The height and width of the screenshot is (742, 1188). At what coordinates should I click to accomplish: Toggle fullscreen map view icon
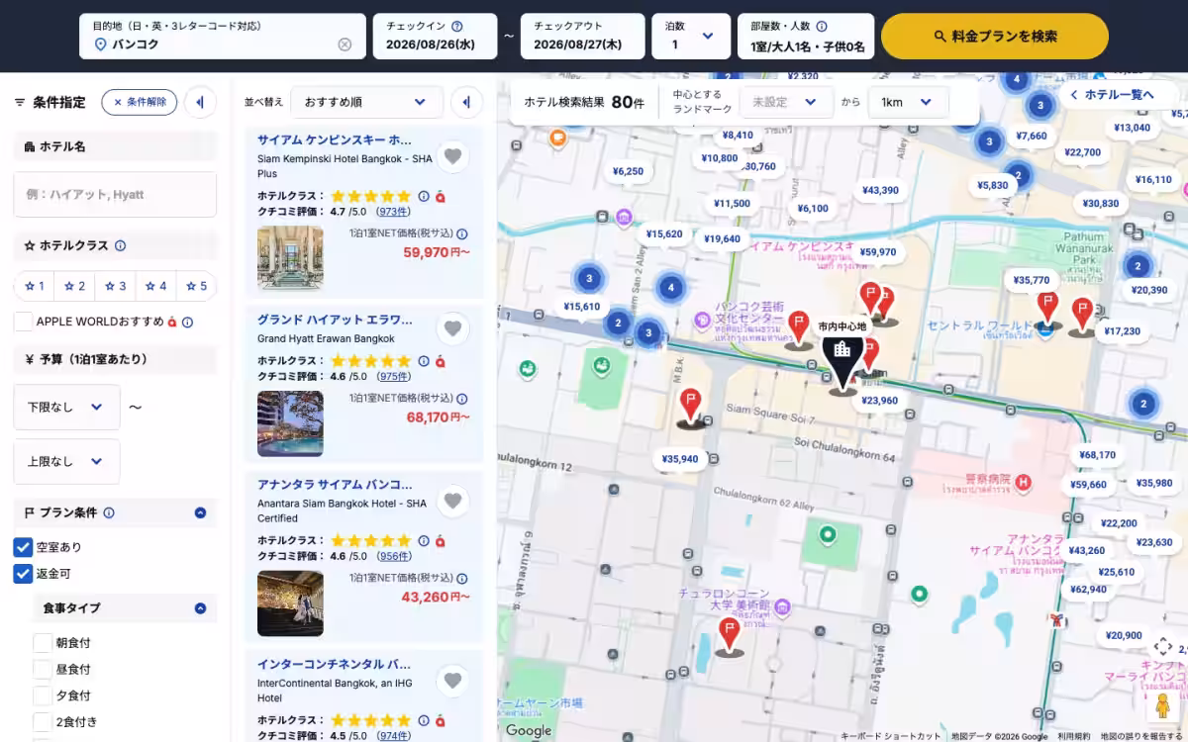pyautogui.click(x=1163, y=646)
